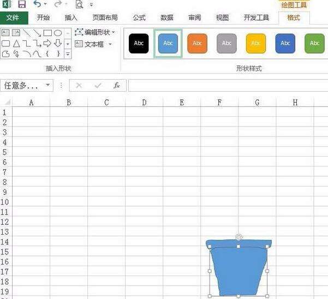Apply the green Abc shape style
Screen dimensions: 328x299
coord(314,44)
